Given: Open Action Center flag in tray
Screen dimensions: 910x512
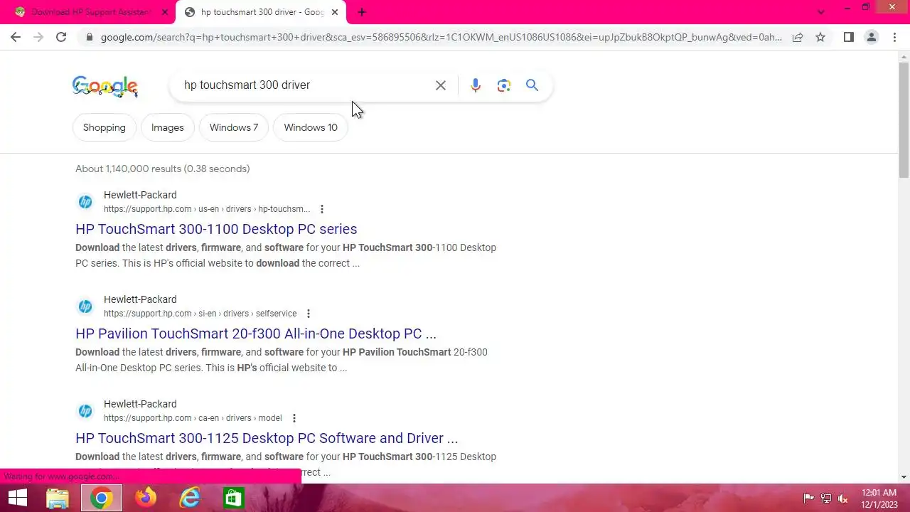Looking at the screenshot, I should click(x=808, y=498).
